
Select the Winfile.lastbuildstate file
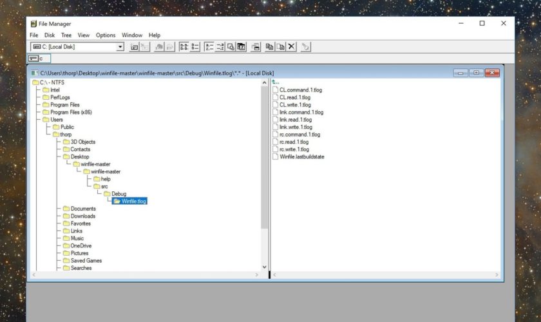tap(301, 156)
